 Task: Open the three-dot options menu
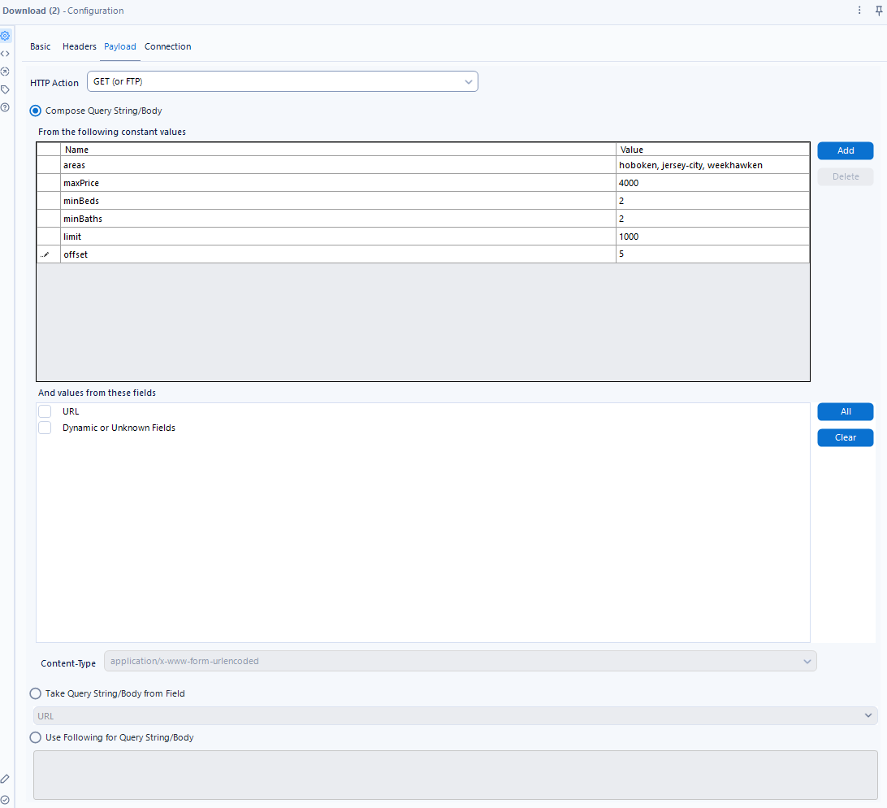coord(859,11)
